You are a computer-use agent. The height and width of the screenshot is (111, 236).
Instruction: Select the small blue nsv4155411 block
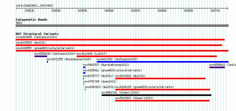84,73
